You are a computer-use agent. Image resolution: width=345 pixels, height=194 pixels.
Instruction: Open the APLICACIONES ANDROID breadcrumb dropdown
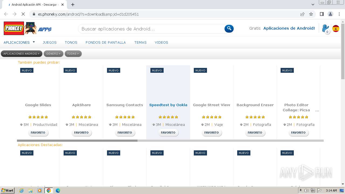coord(22,54)
